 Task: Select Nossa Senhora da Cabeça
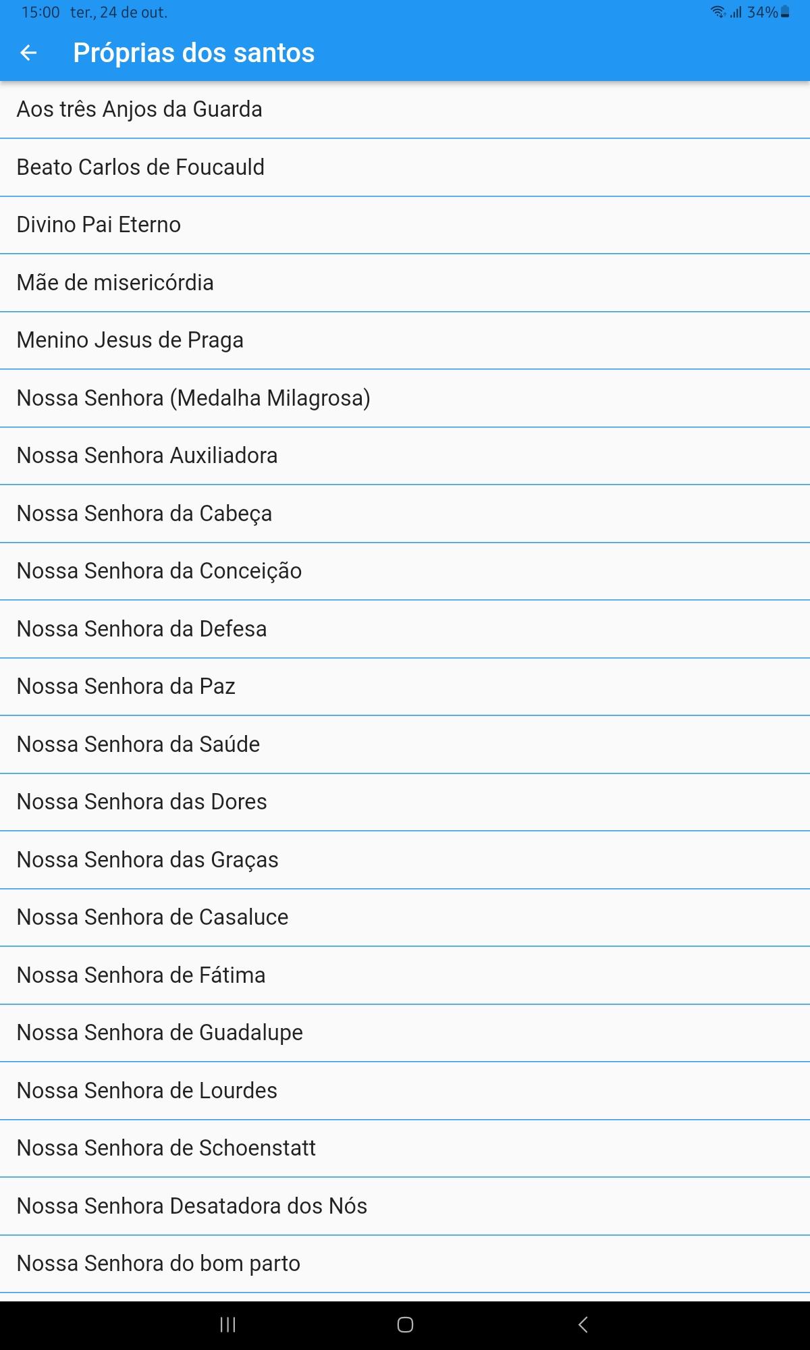405,514
